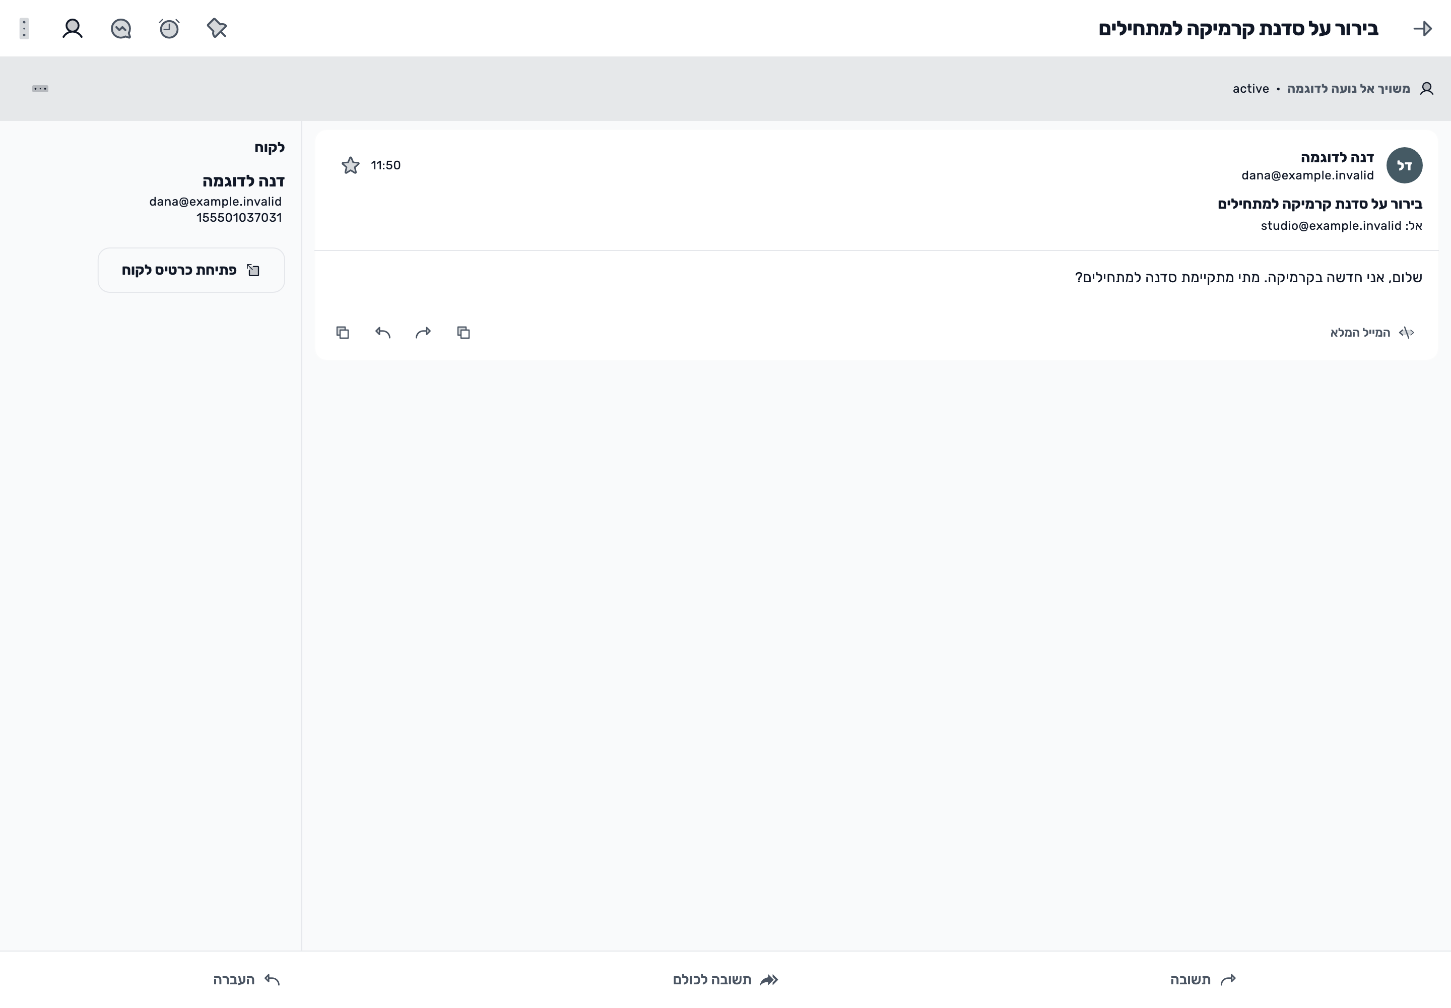Screen dimensions: 1451x1008
Task: Click the assignee label משויך אל נועה לדוגמה
Action: 1348,88
